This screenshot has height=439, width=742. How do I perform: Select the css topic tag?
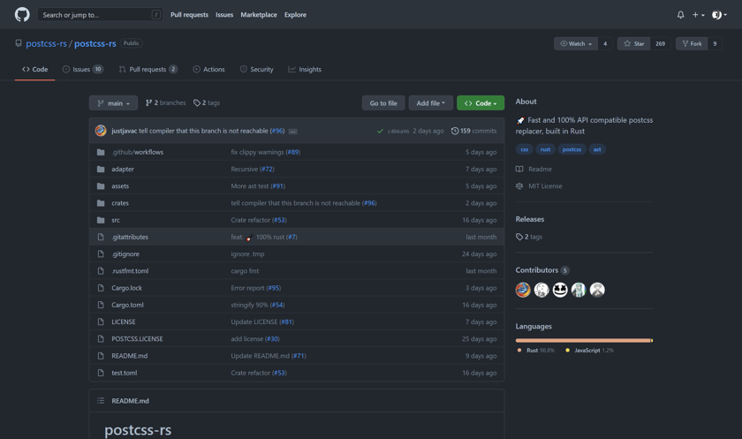click(525, 149)
